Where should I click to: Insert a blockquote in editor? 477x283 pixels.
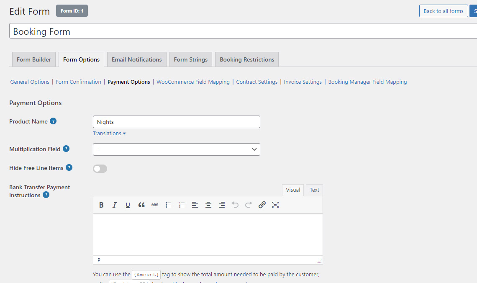(x=141, y=205)
